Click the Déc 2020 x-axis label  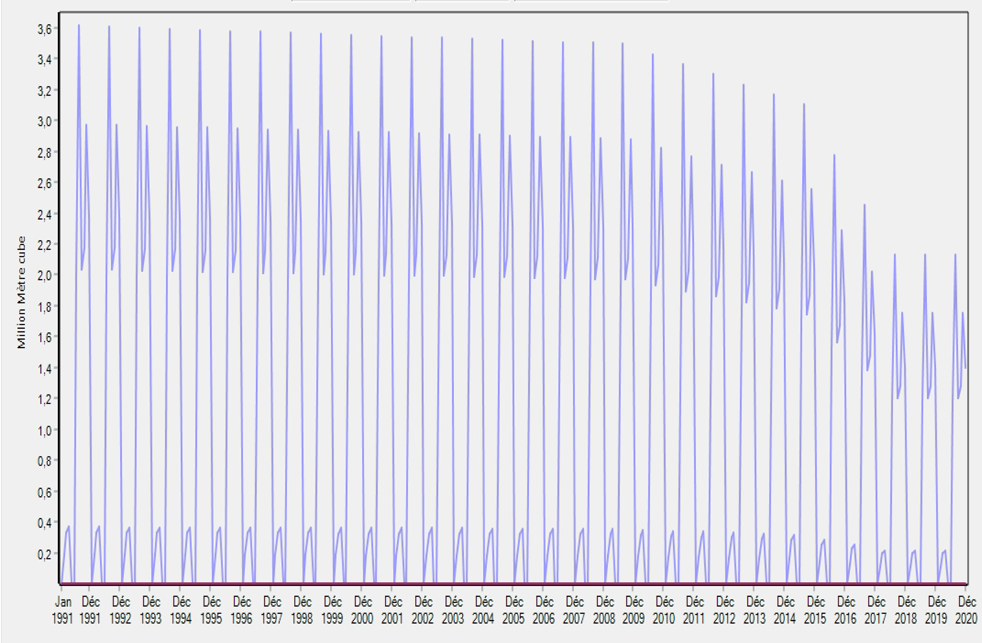[966, 610]
